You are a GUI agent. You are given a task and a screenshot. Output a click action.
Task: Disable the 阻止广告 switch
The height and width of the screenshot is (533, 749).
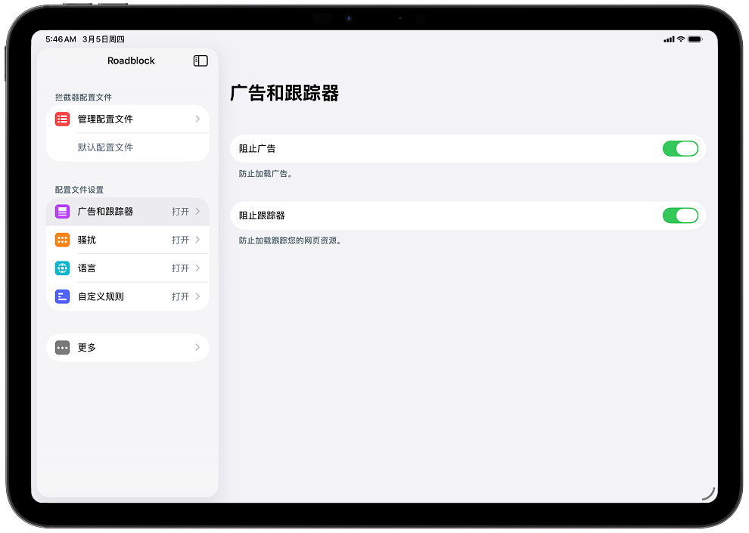(679, 149)
